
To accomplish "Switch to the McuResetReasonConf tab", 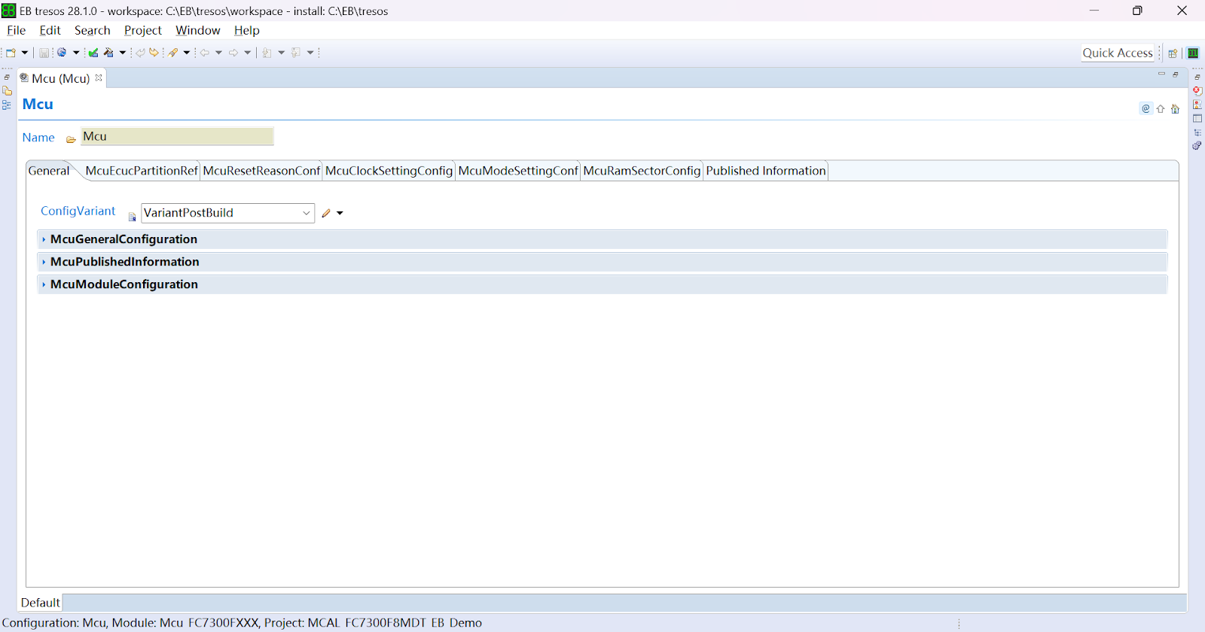I will (x=261, y=171).
